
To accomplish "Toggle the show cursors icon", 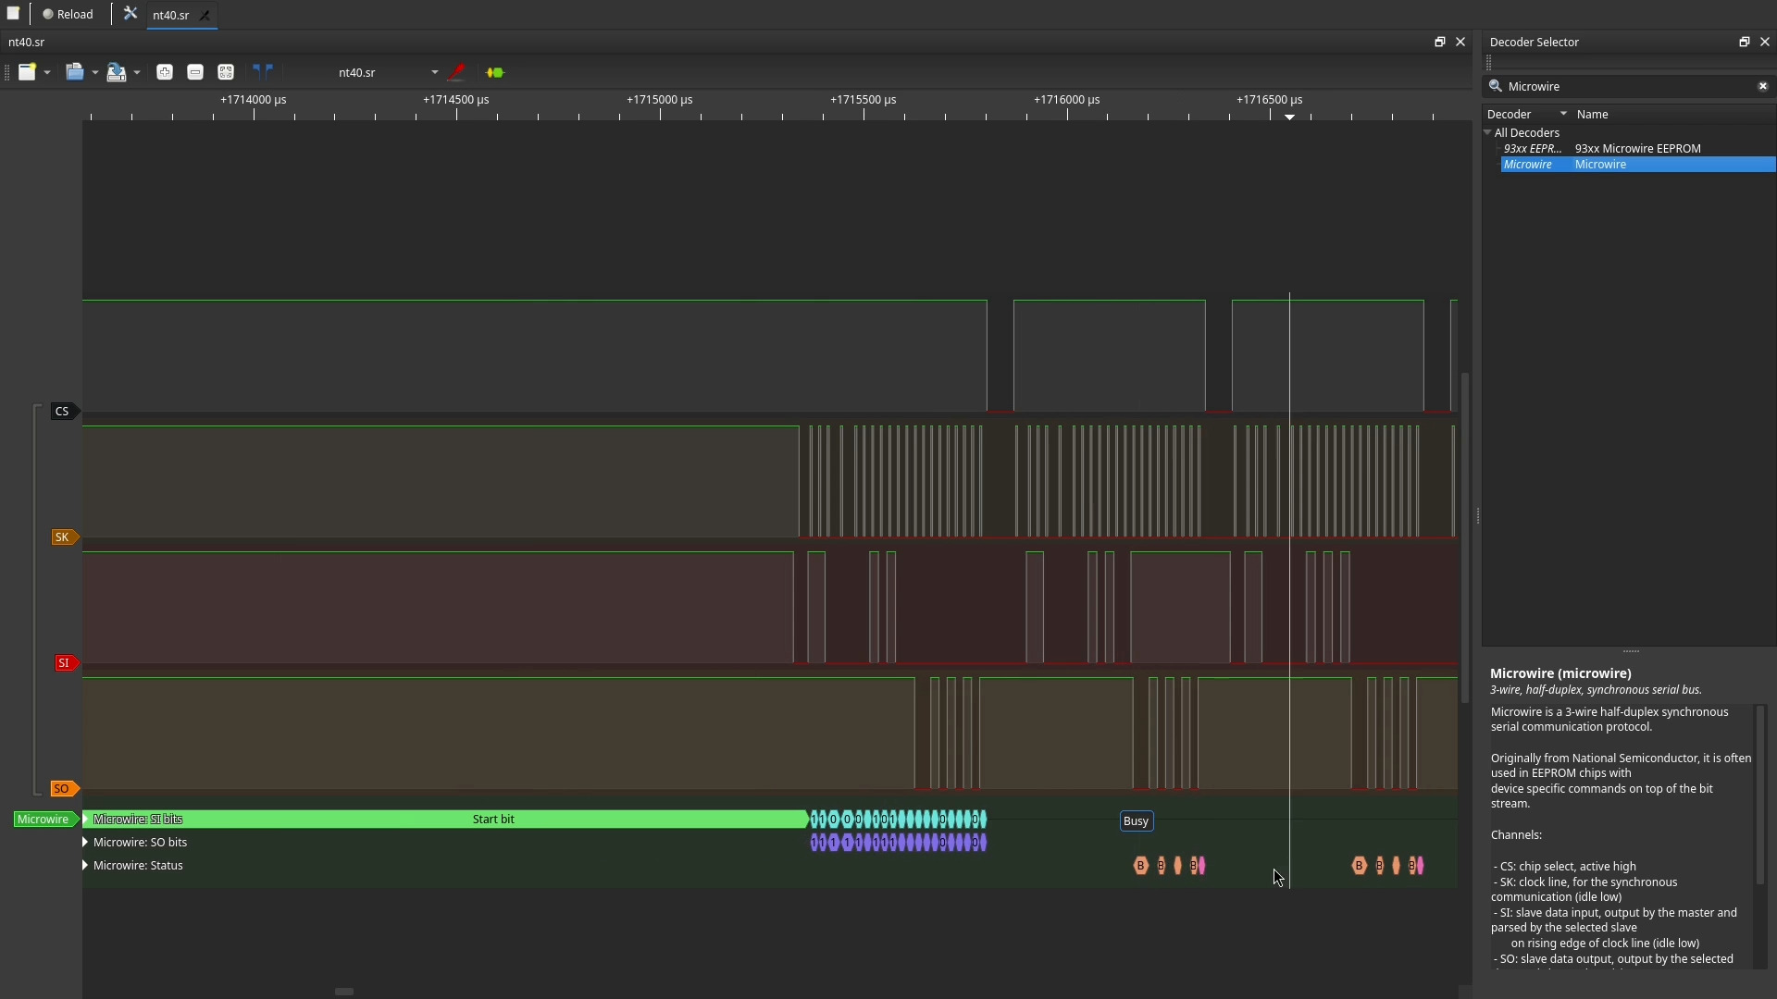I will pyautogui.click(x=264, y=72).
